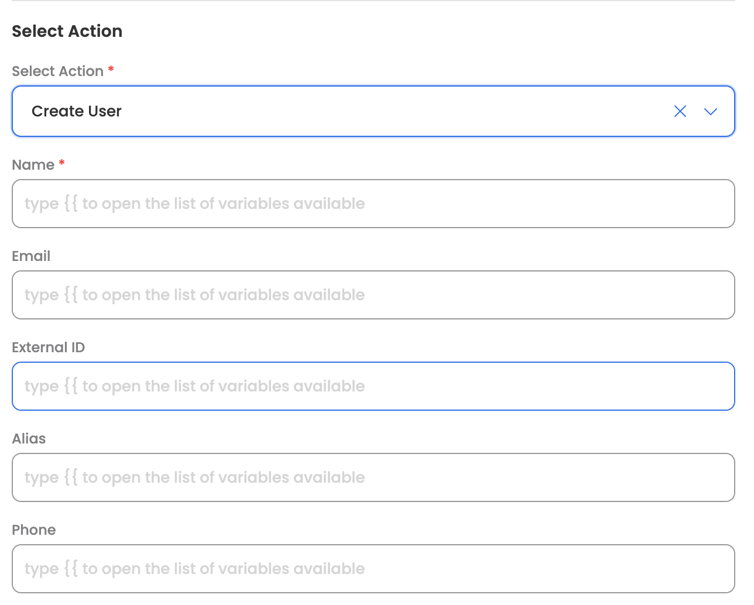
Task: Click the Name field label
Action: [x=33, y=165]
